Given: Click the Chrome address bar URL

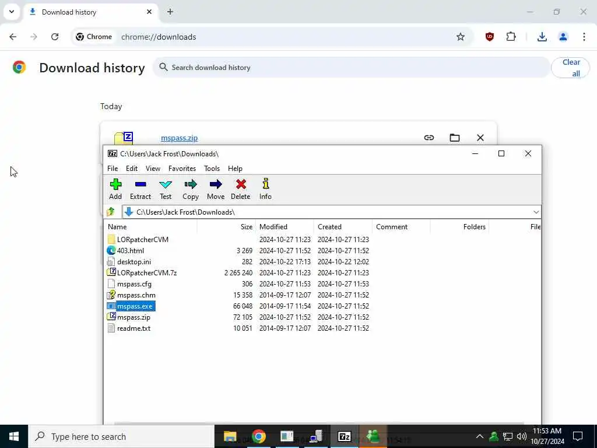Looking at the screenshot, I should pos(159,37).
